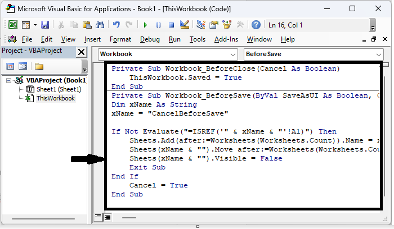Click the Cut scissors icon
This screenshot has height=229, width=394.
[x=61, y=25]
